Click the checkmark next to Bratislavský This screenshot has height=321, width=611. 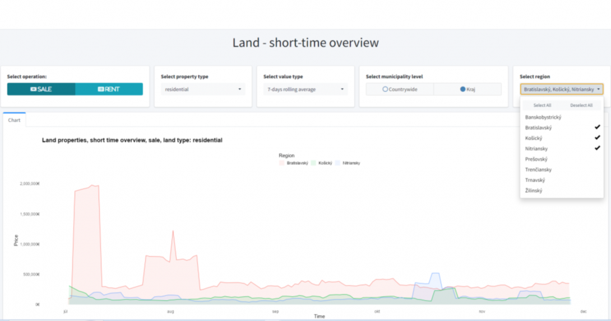point(597,127)
